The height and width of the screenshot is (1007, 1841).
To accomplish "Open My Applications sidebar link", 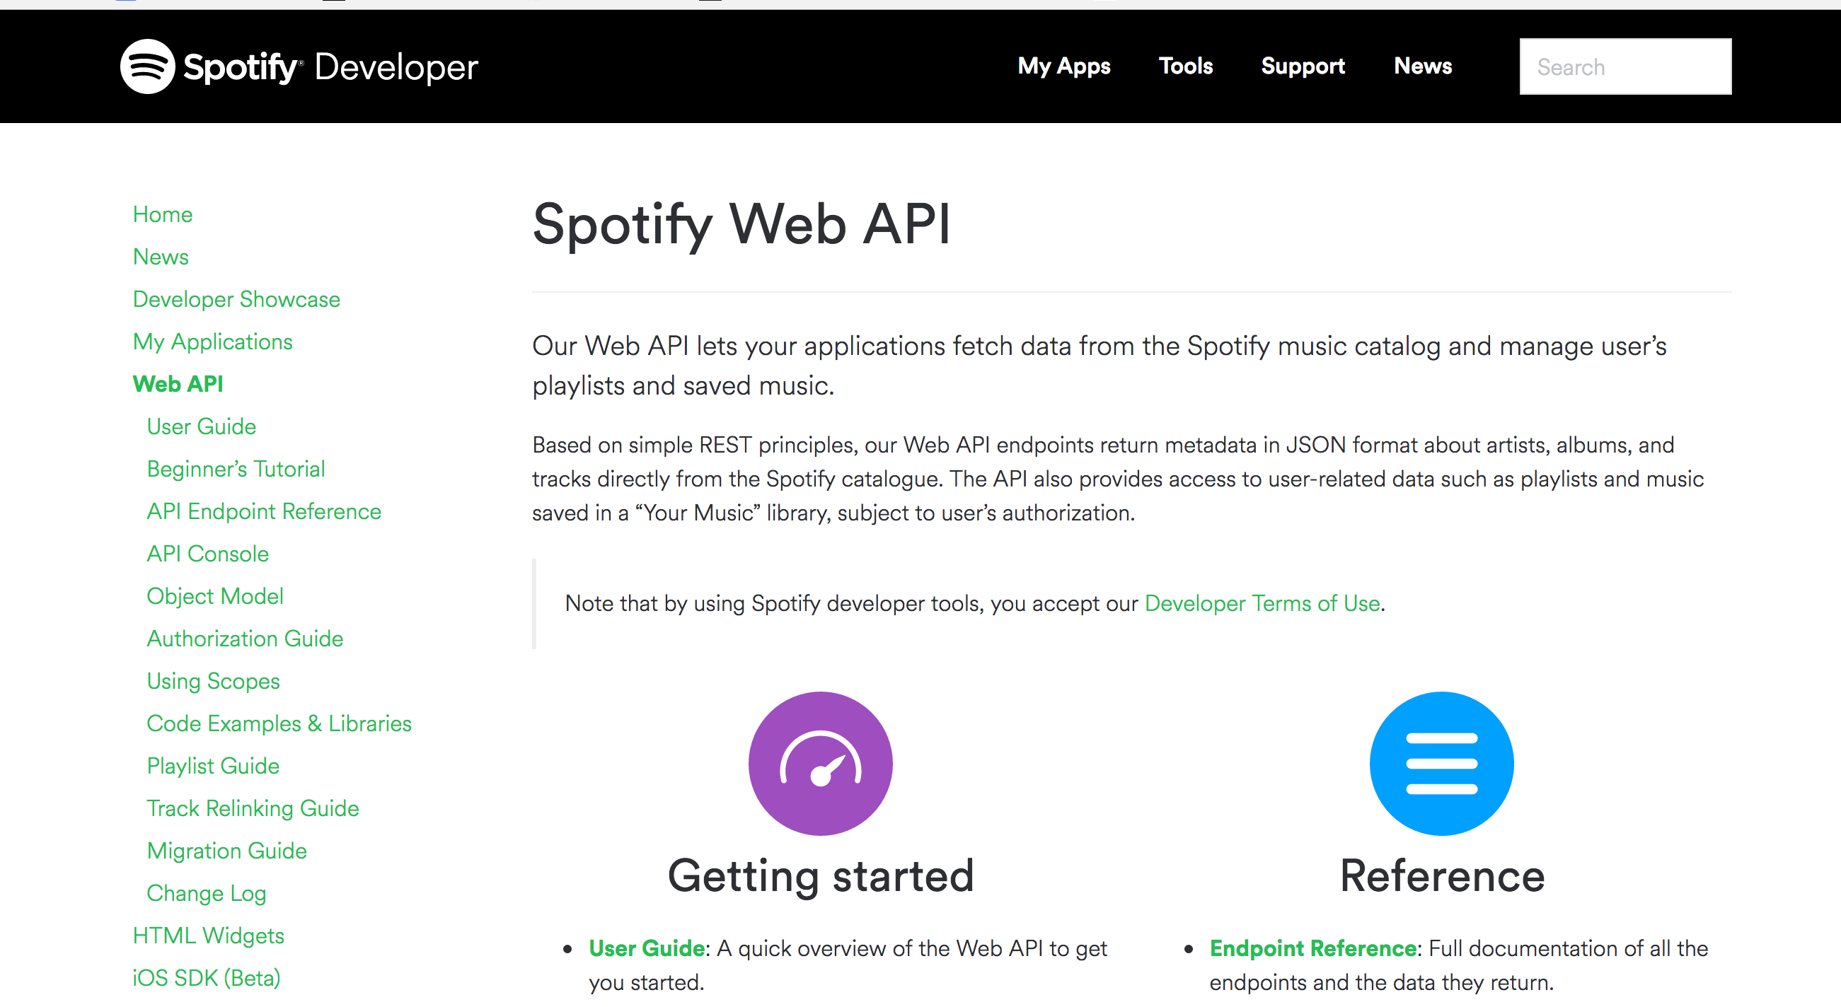I will (x=213, y=342).
